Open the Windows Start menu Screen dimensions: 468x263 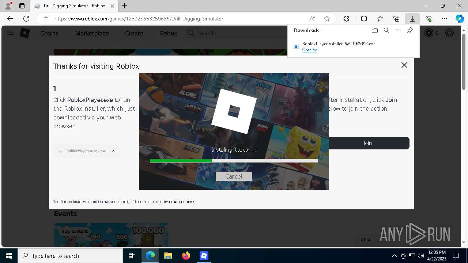click(9, 256)
